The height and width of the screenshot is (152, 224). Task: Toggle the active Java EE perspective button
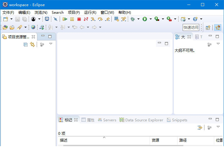click(x=218, y=28)
